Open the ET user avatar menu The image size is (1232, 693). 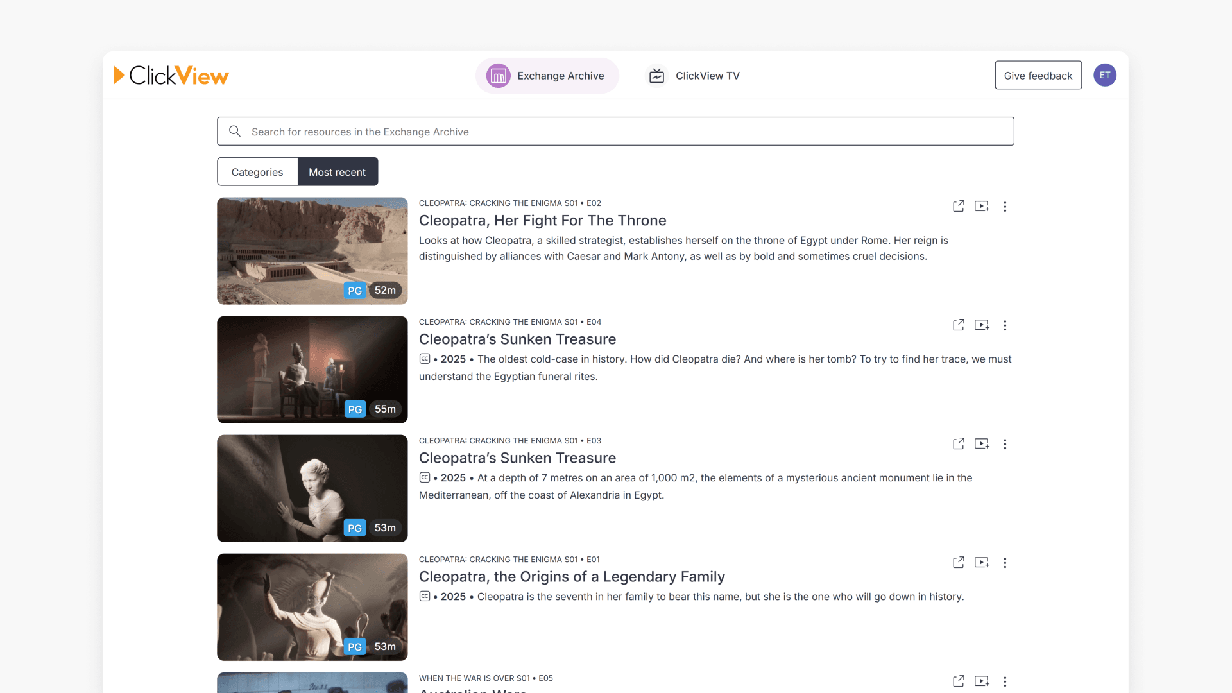click(x=1104, y=75)
